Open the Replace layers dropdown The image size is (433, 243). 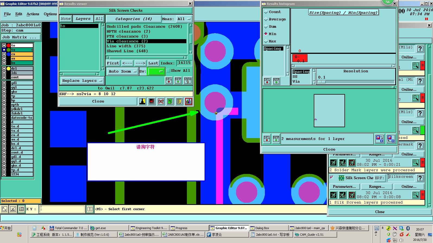82,81
